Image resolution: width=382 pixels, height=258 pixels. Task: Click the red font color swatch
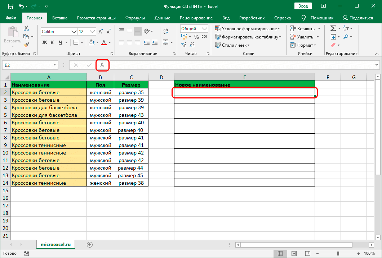pos(103,42)
